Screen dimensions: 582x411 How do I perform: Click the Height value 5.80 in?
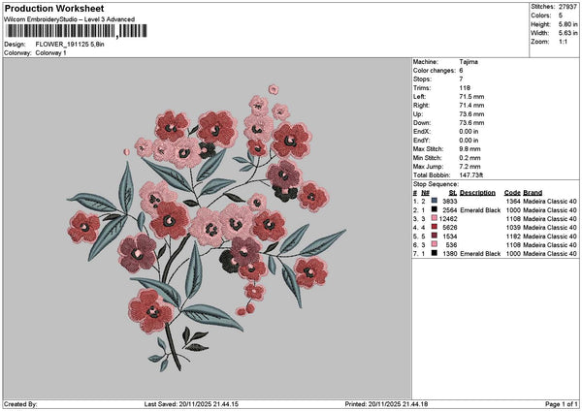[x=567, y=24]
